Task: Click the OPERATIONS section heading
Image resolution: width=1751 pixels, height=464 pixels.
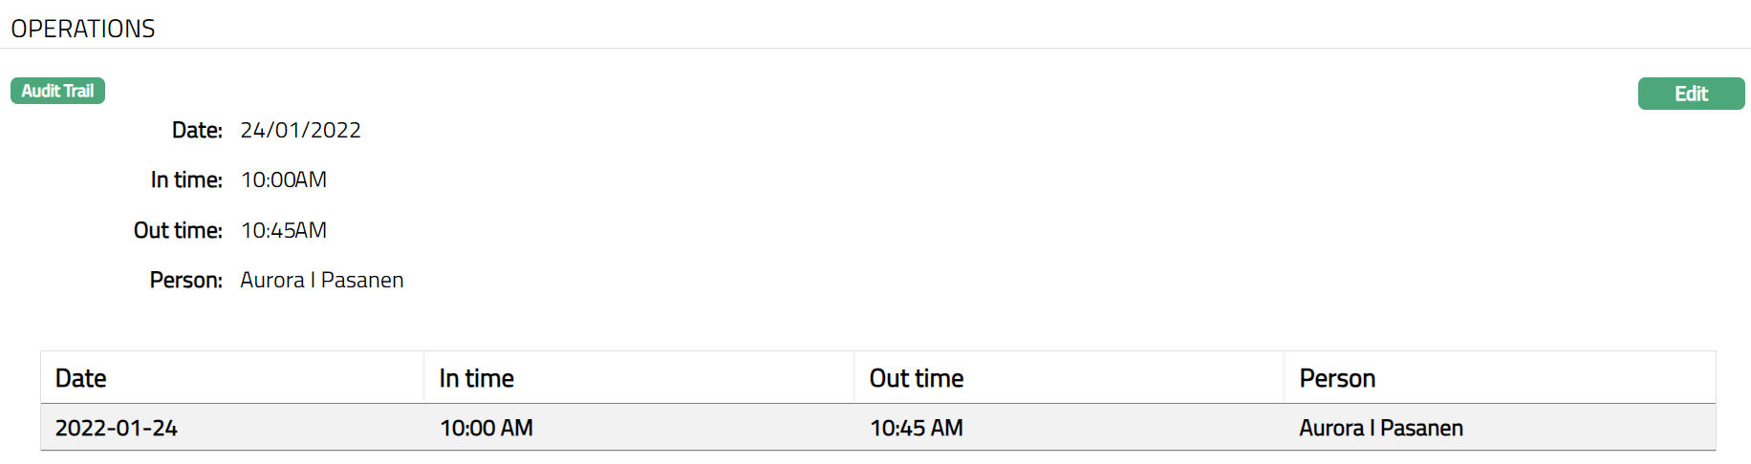Action: [x=83, y=29]
